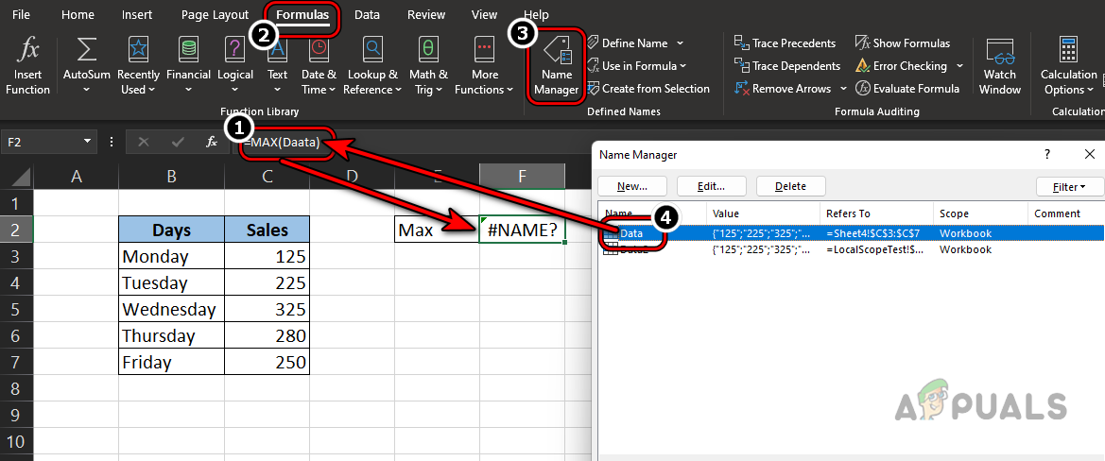Screen dimensions: 1105x461
Task: Select column C header
Action: 268,177
